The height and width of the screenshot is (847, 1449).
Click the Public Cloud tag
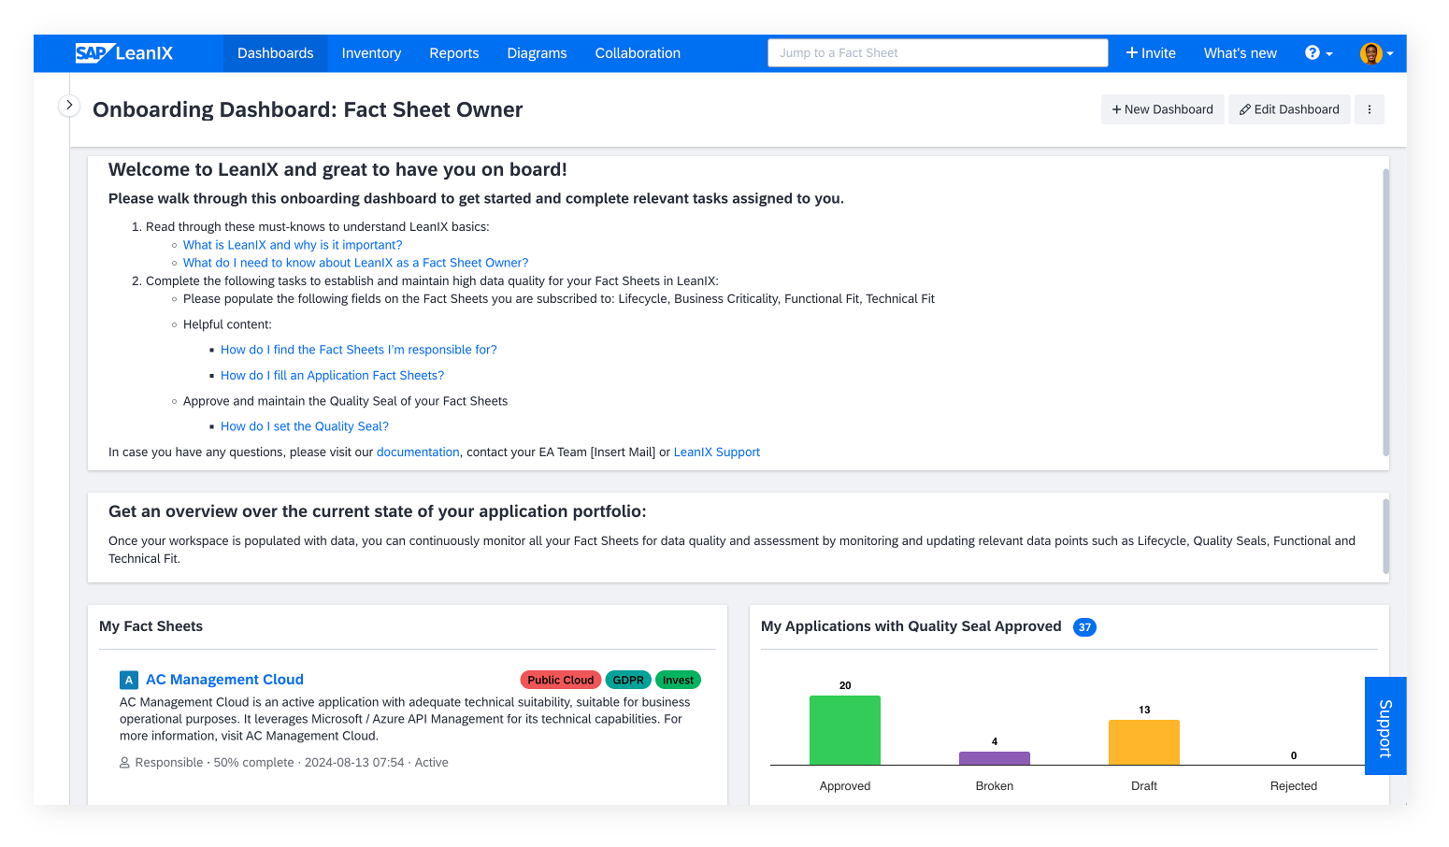pyautogui.click(x=561, y=681)
